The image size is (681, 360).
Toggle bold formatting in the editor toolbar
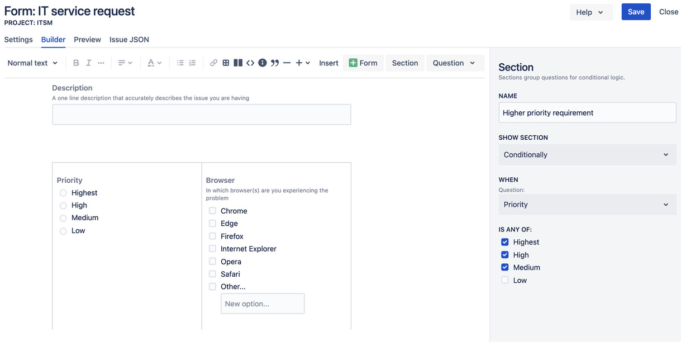(x=76, y=63)
